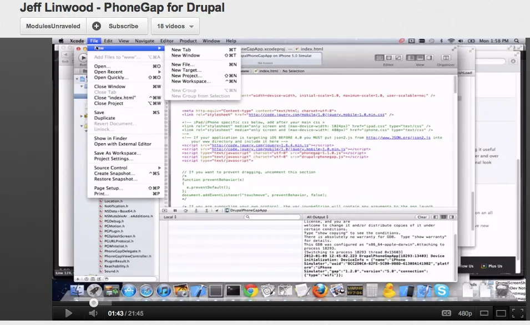Screen dimensions: 530x325
Task: Switch player to large size
Action: pos(501,313)
